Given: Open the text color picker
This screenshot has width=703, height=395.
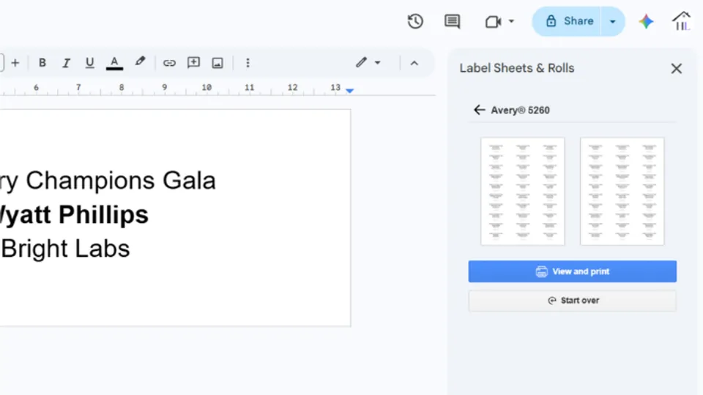Looking at the screenshot, I should (x=114, y=63).
